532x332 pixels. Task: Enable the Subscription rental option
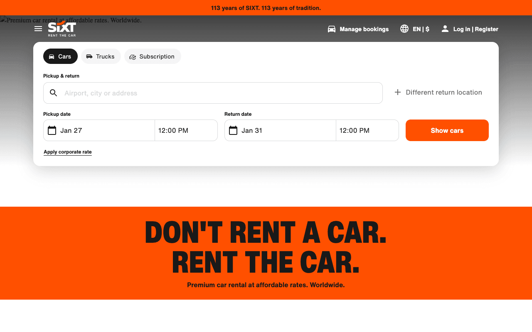click(153, 56)
